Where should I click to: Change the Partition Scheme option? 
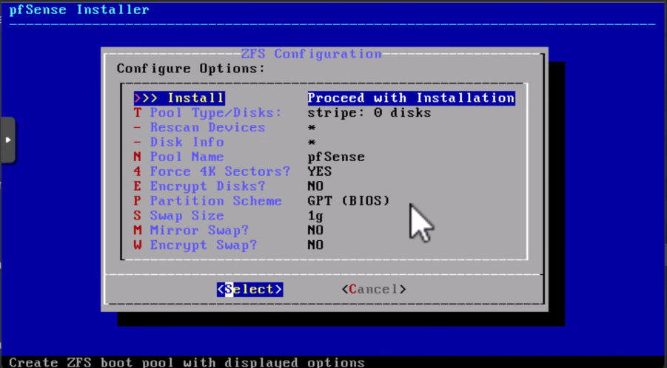click(x=215, y=201)
